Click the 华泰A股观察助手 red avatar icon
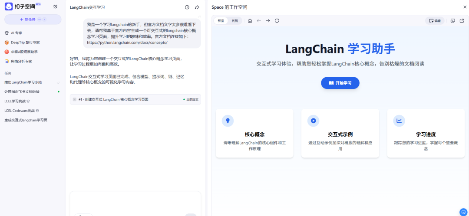 click(x=7, y=52)
